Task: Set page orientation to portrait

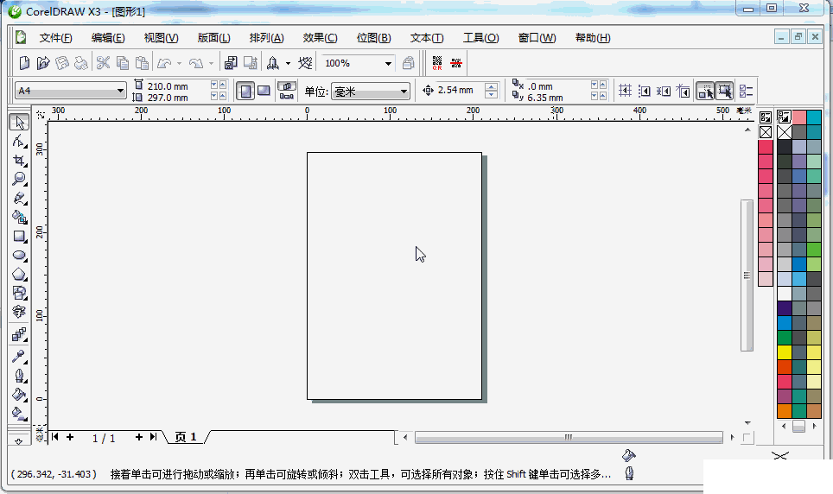Action: point(245,92)
